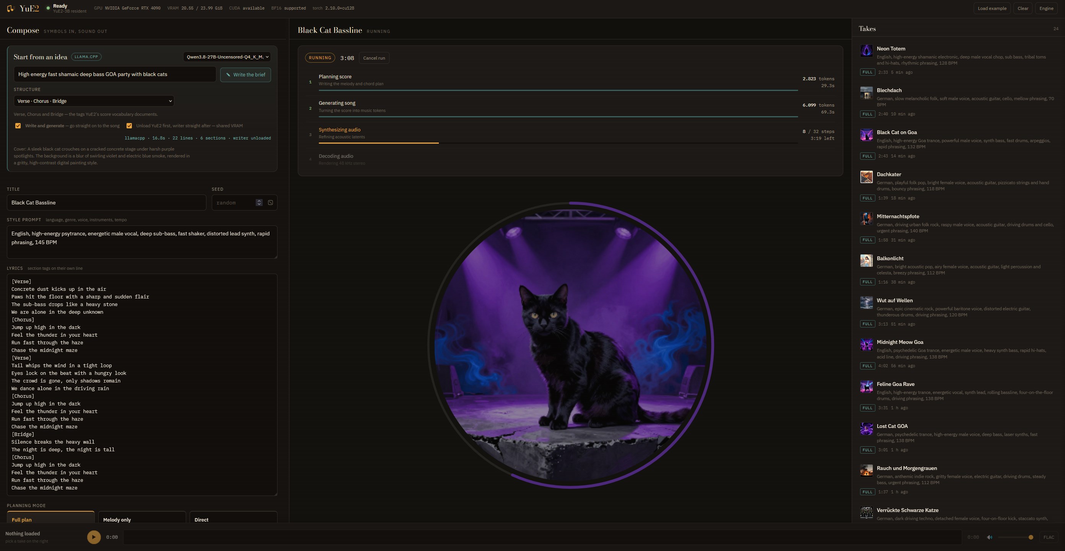This screenshot has height=551, width=1065.
Task: Click the player waveform seek bar
Action: click(542, 537)
